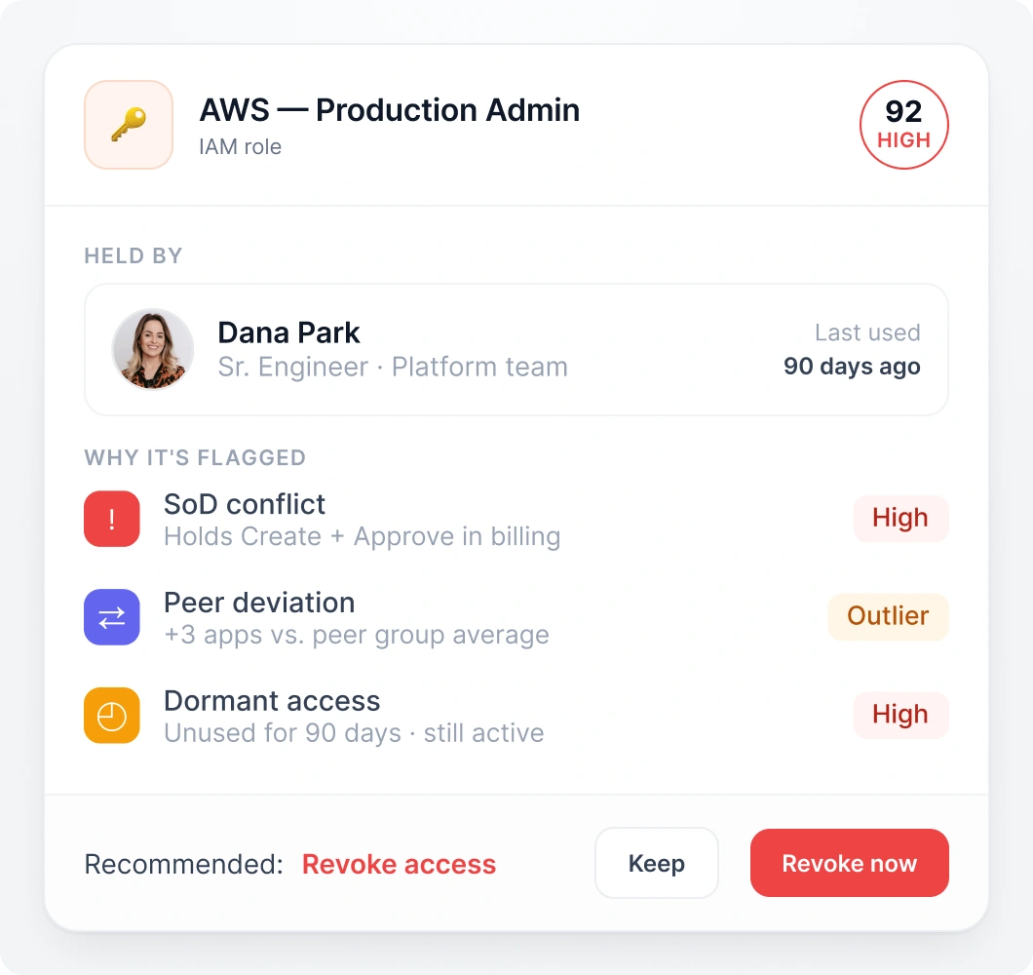The height and width of the screenshot is (975, 1033).
Task: Click the Recommended: label
Action: (x=184, y=864)
